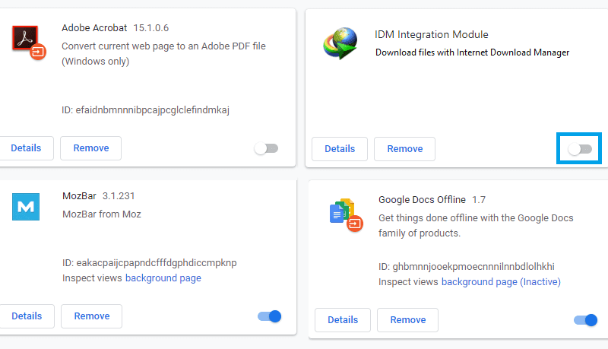
Task: Open Google Docs Offline background page (Inactive) link
Action: (501, 282)
